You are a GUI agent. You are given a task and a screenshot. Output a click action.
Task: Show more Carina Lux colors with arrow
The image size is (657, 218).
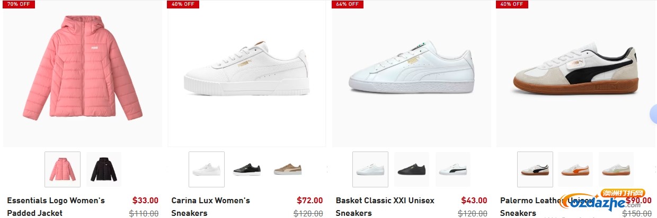[x=327, y=169]
